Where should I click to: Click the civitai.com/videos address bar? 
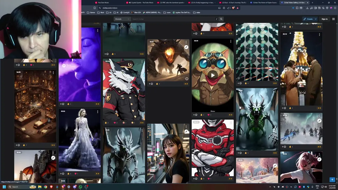pos(158,8)
